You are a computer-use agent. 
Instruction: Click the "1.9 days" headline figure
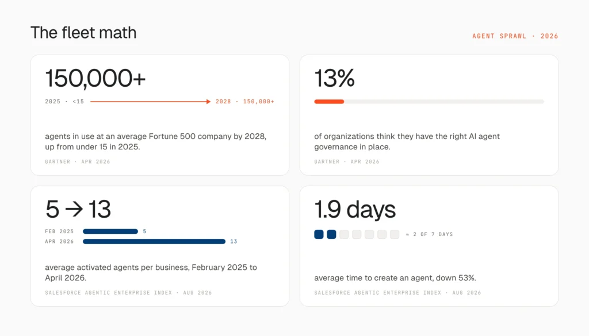pos(355,209)
